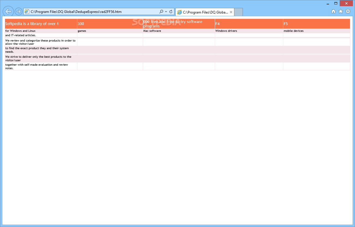
Task: Click the 'for Windows and Linux' cell
Action: coord(41,31)
